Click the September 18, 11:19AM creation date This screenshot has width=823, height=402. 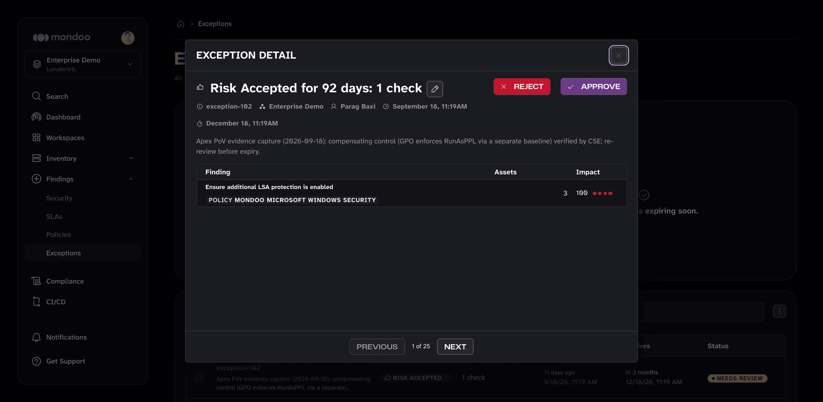point(430,106)
